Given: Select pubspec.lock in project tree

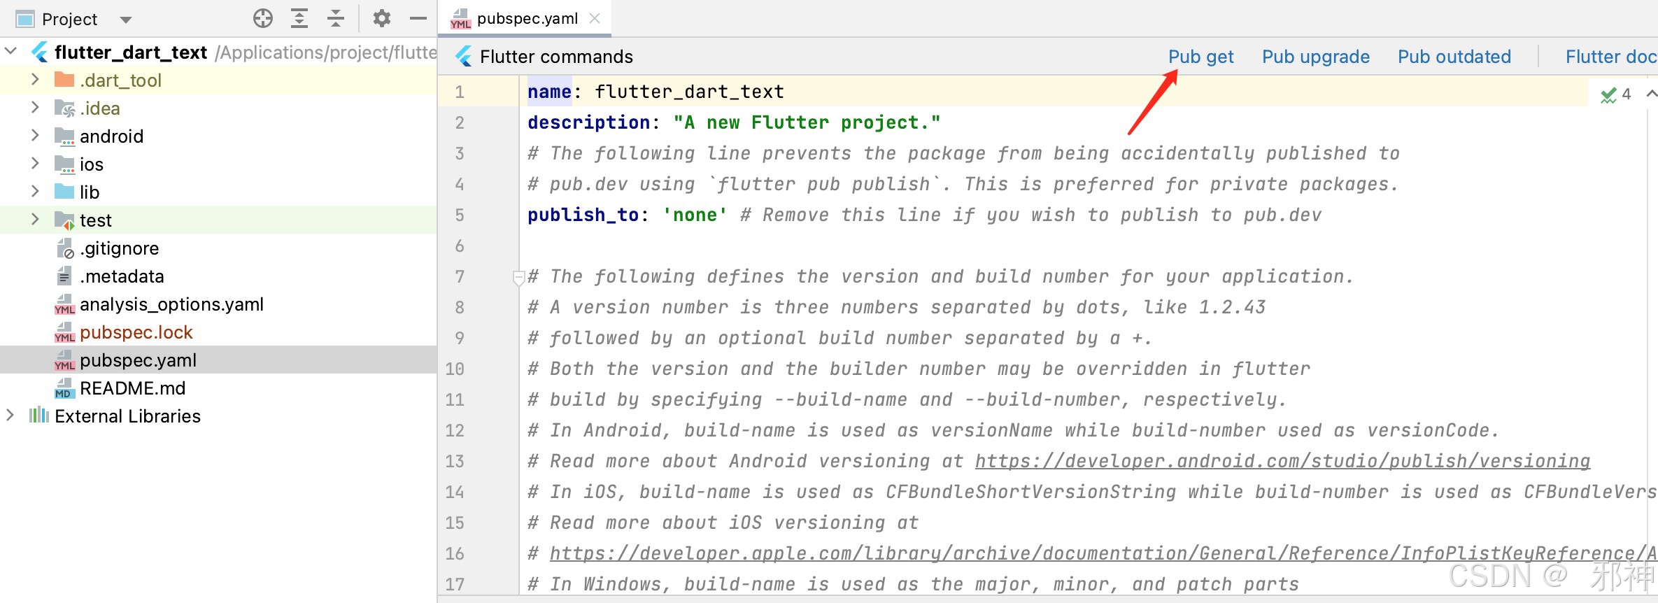Looking at the screenshot, I should coord(136,332).
